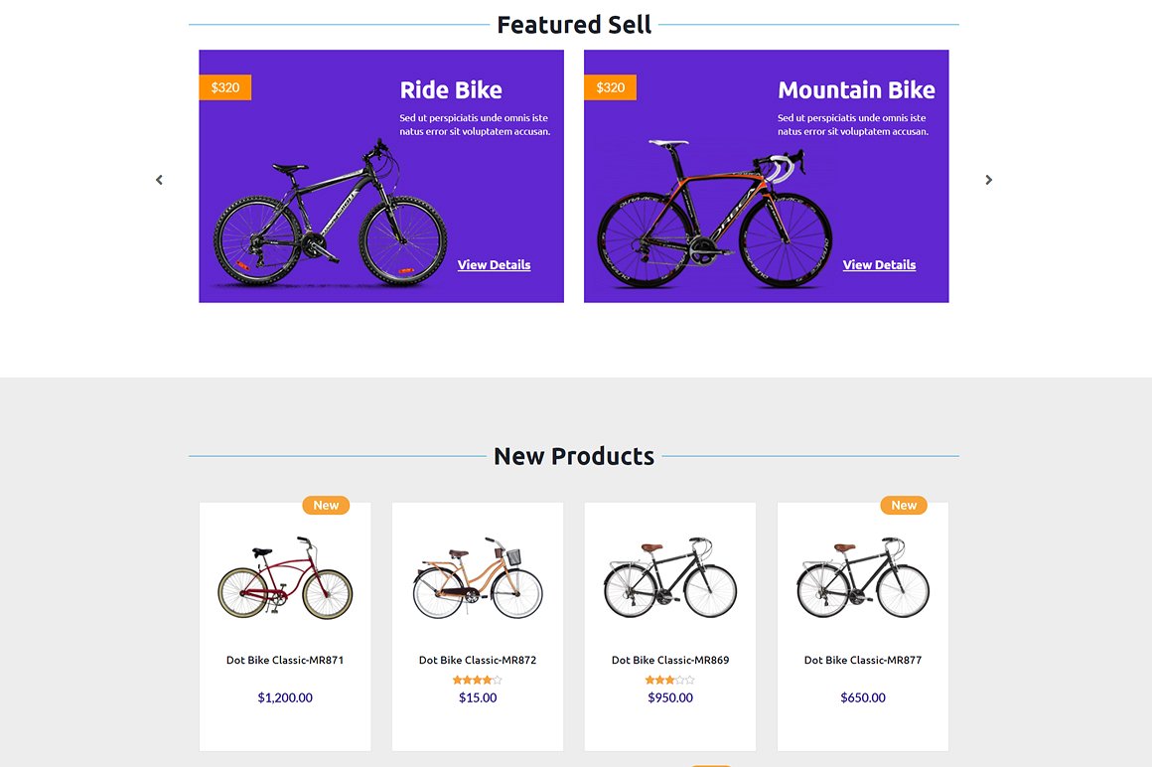Viewport: 1152px width, 767px height.
Task: Click the next carousel arrow
Action: 988,180
